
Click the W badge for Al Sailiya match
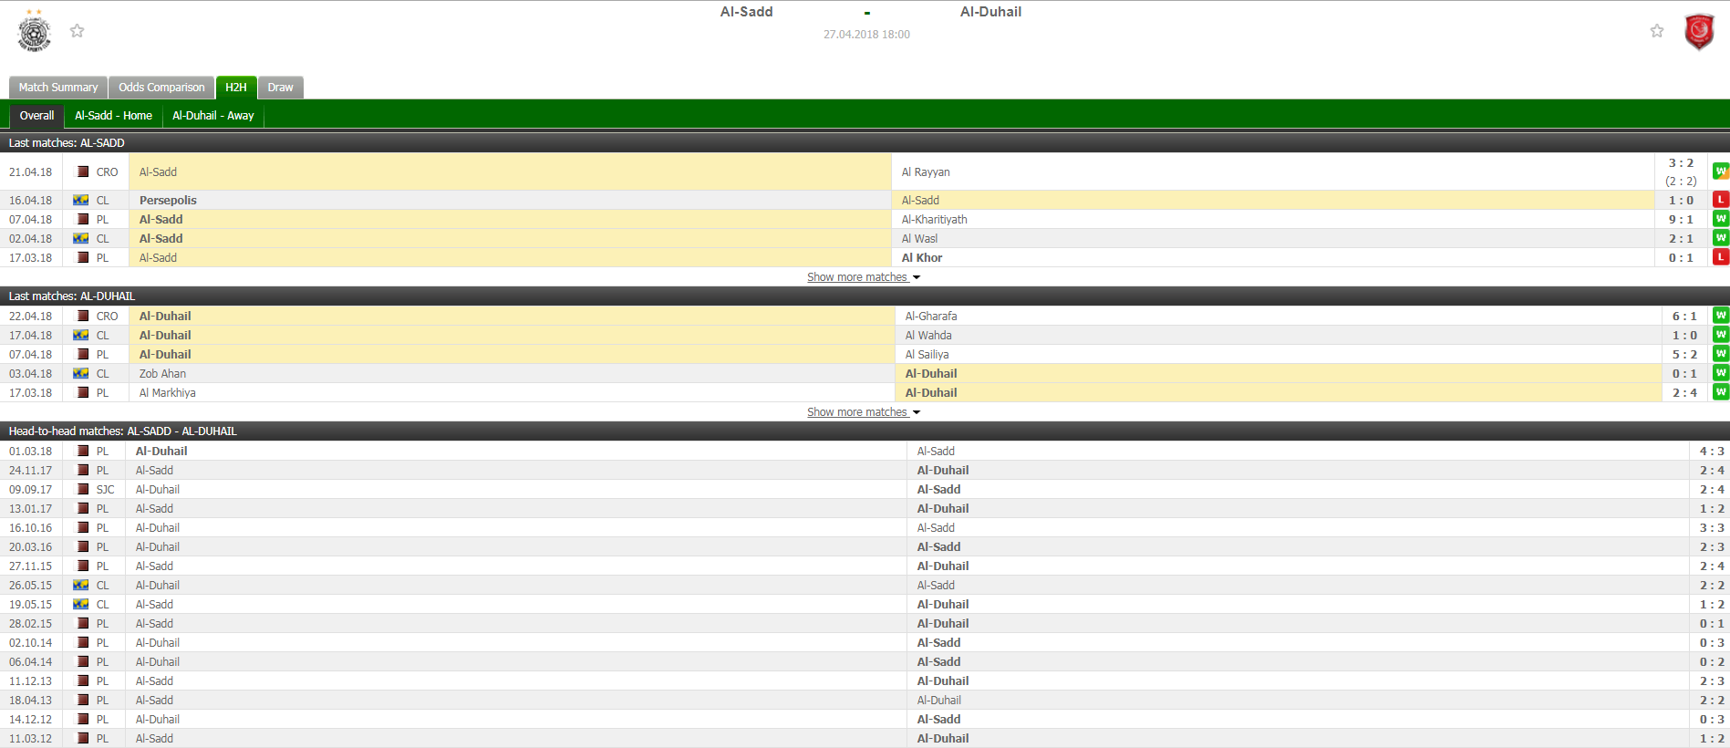tap(1721, 354)
